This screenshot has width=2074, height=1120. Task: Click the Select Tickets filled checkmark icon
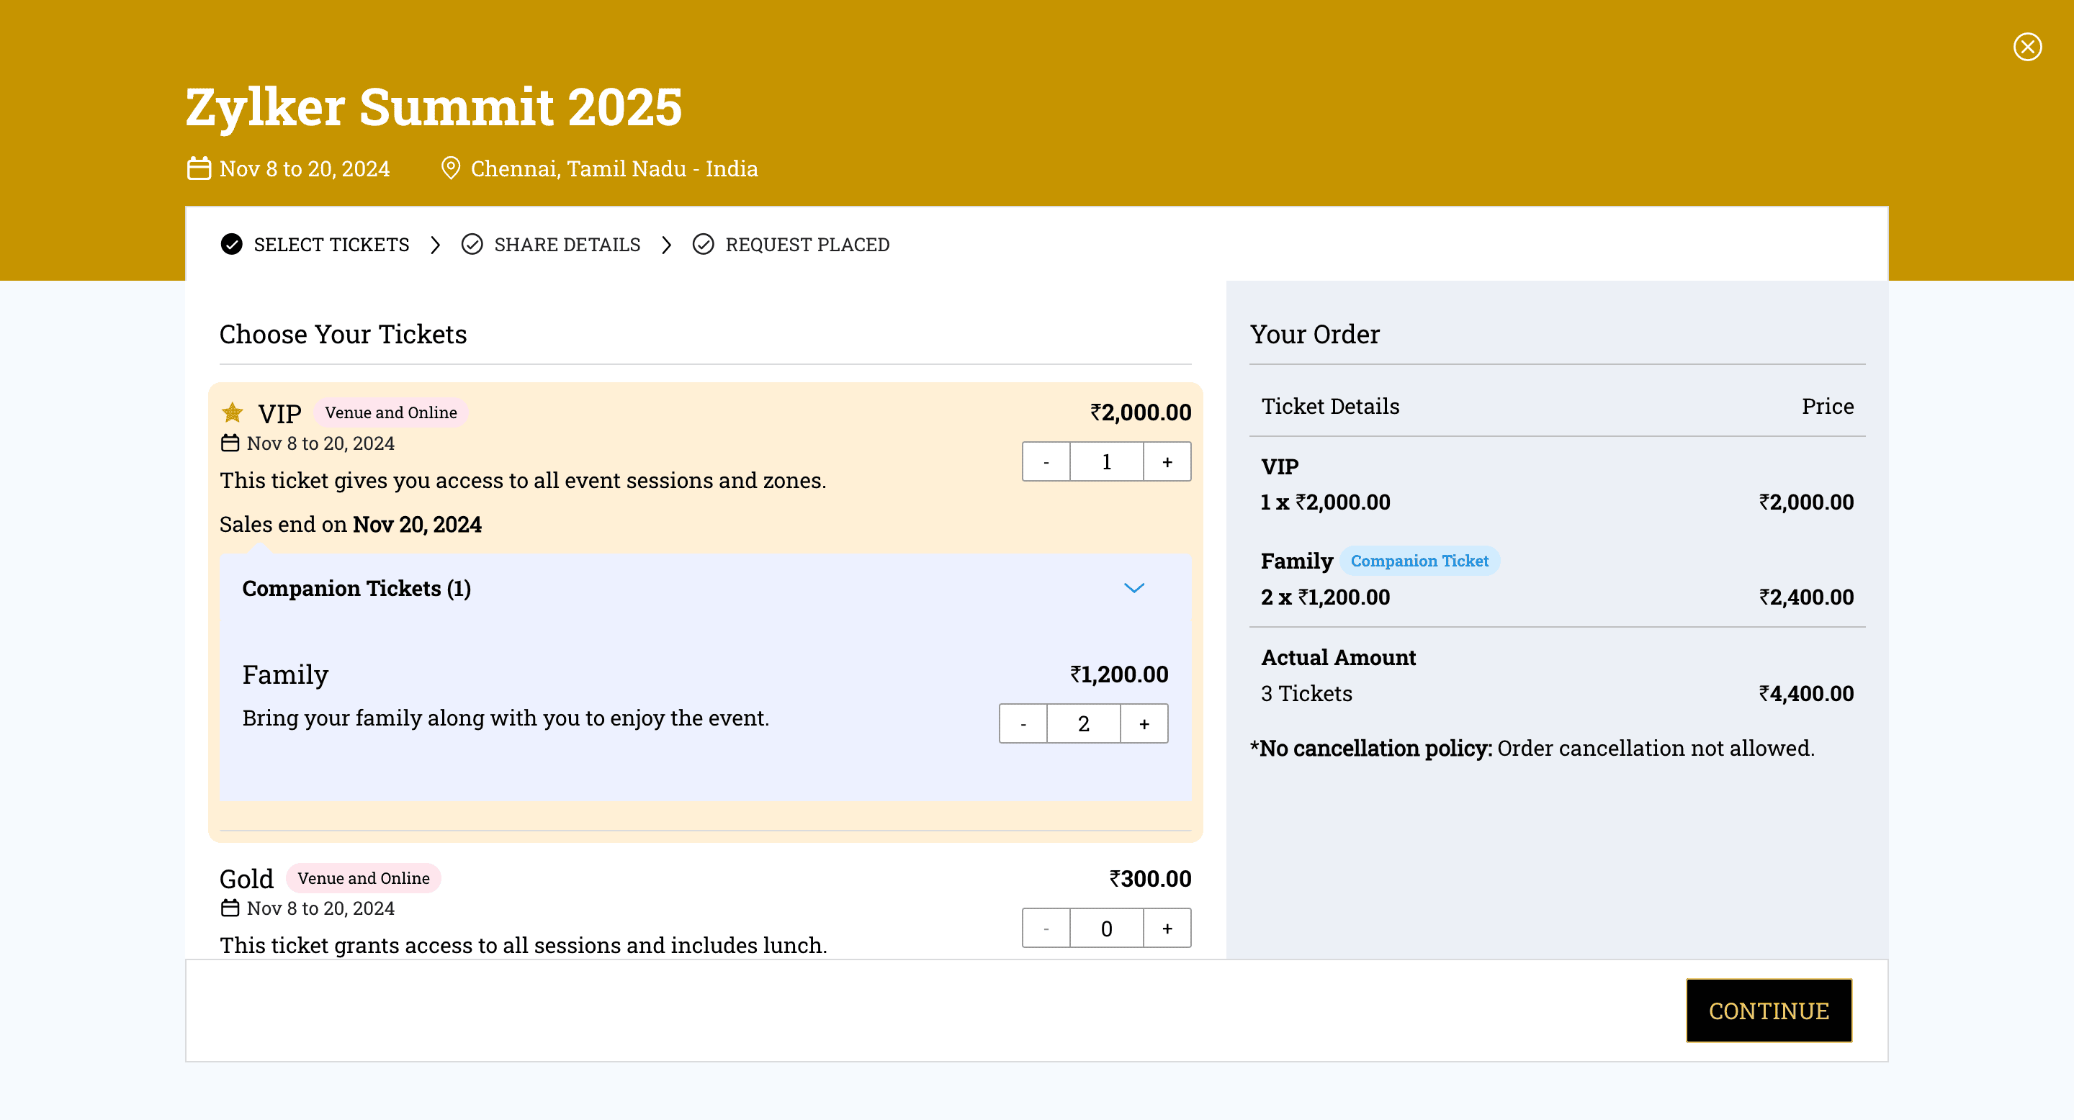[x=232, y=244]
